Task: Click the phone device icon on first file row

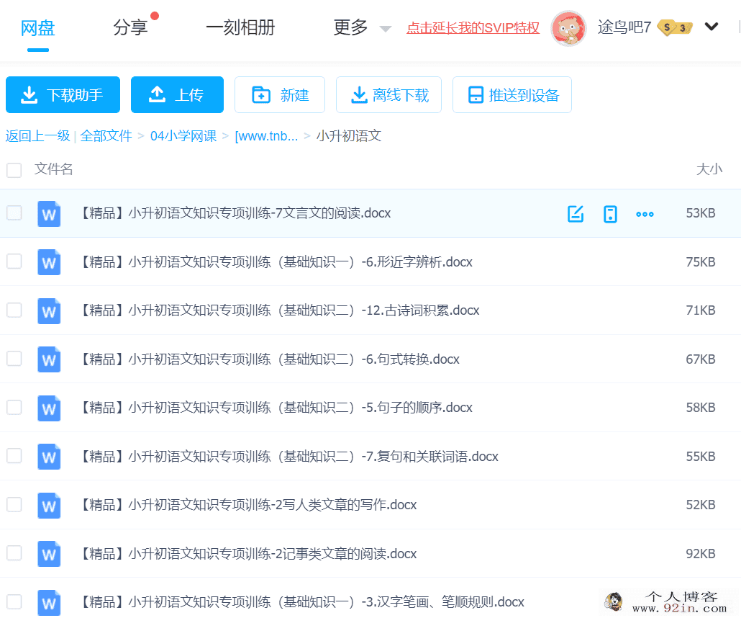Action: [610, 214]
